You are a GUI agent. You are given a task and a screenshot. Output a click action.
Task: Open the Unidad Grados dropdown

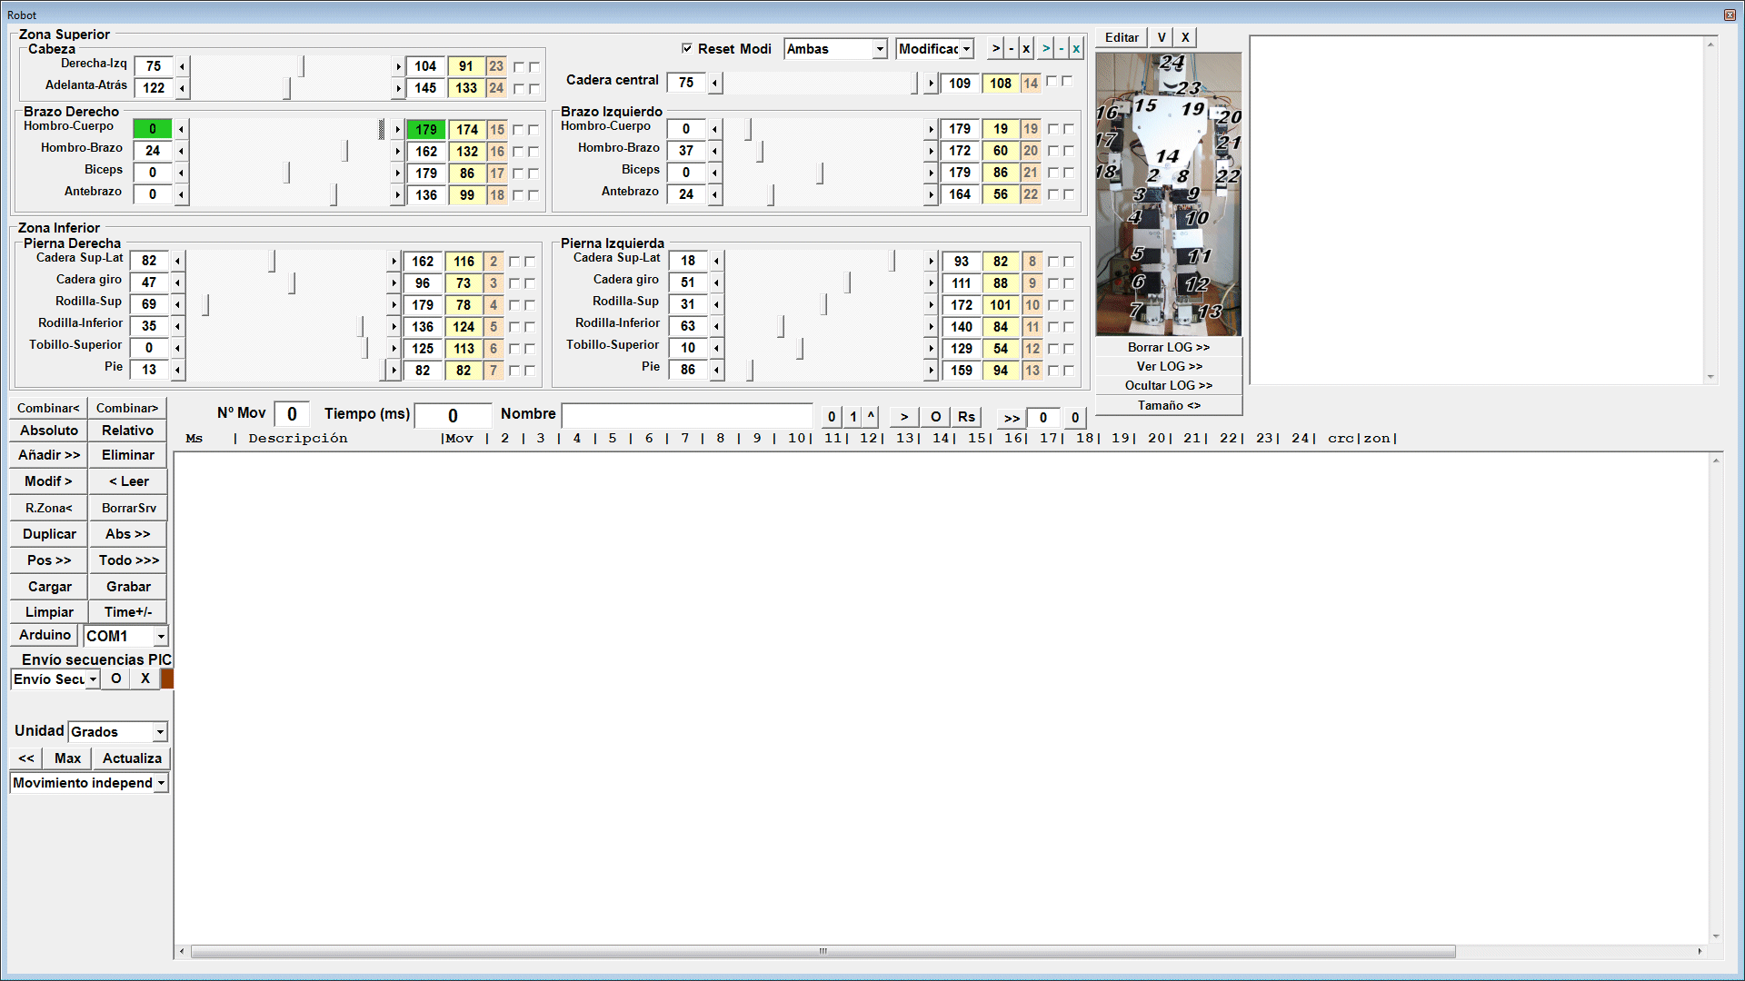click(x=160, y=732)
